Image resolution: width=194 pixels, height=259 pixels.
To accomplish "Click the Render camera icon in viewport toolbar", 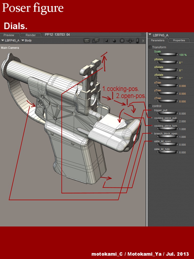I will [x=87, y=40].
